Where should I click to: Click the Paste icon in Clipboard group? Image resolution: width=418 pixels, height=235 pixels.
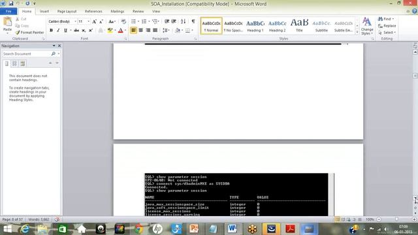coord(7,22)
